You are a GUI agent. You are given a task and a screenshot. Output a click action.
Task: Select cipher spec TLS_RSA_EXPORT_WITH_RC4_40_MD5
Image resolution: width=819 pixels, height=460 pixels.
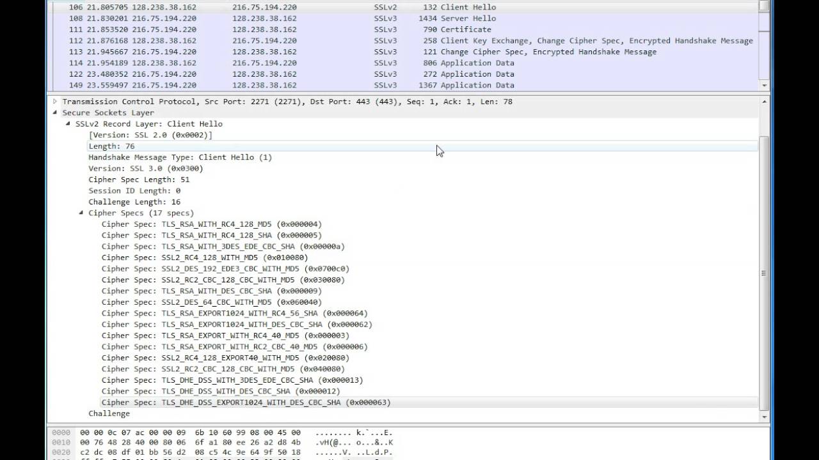[225, 335]
